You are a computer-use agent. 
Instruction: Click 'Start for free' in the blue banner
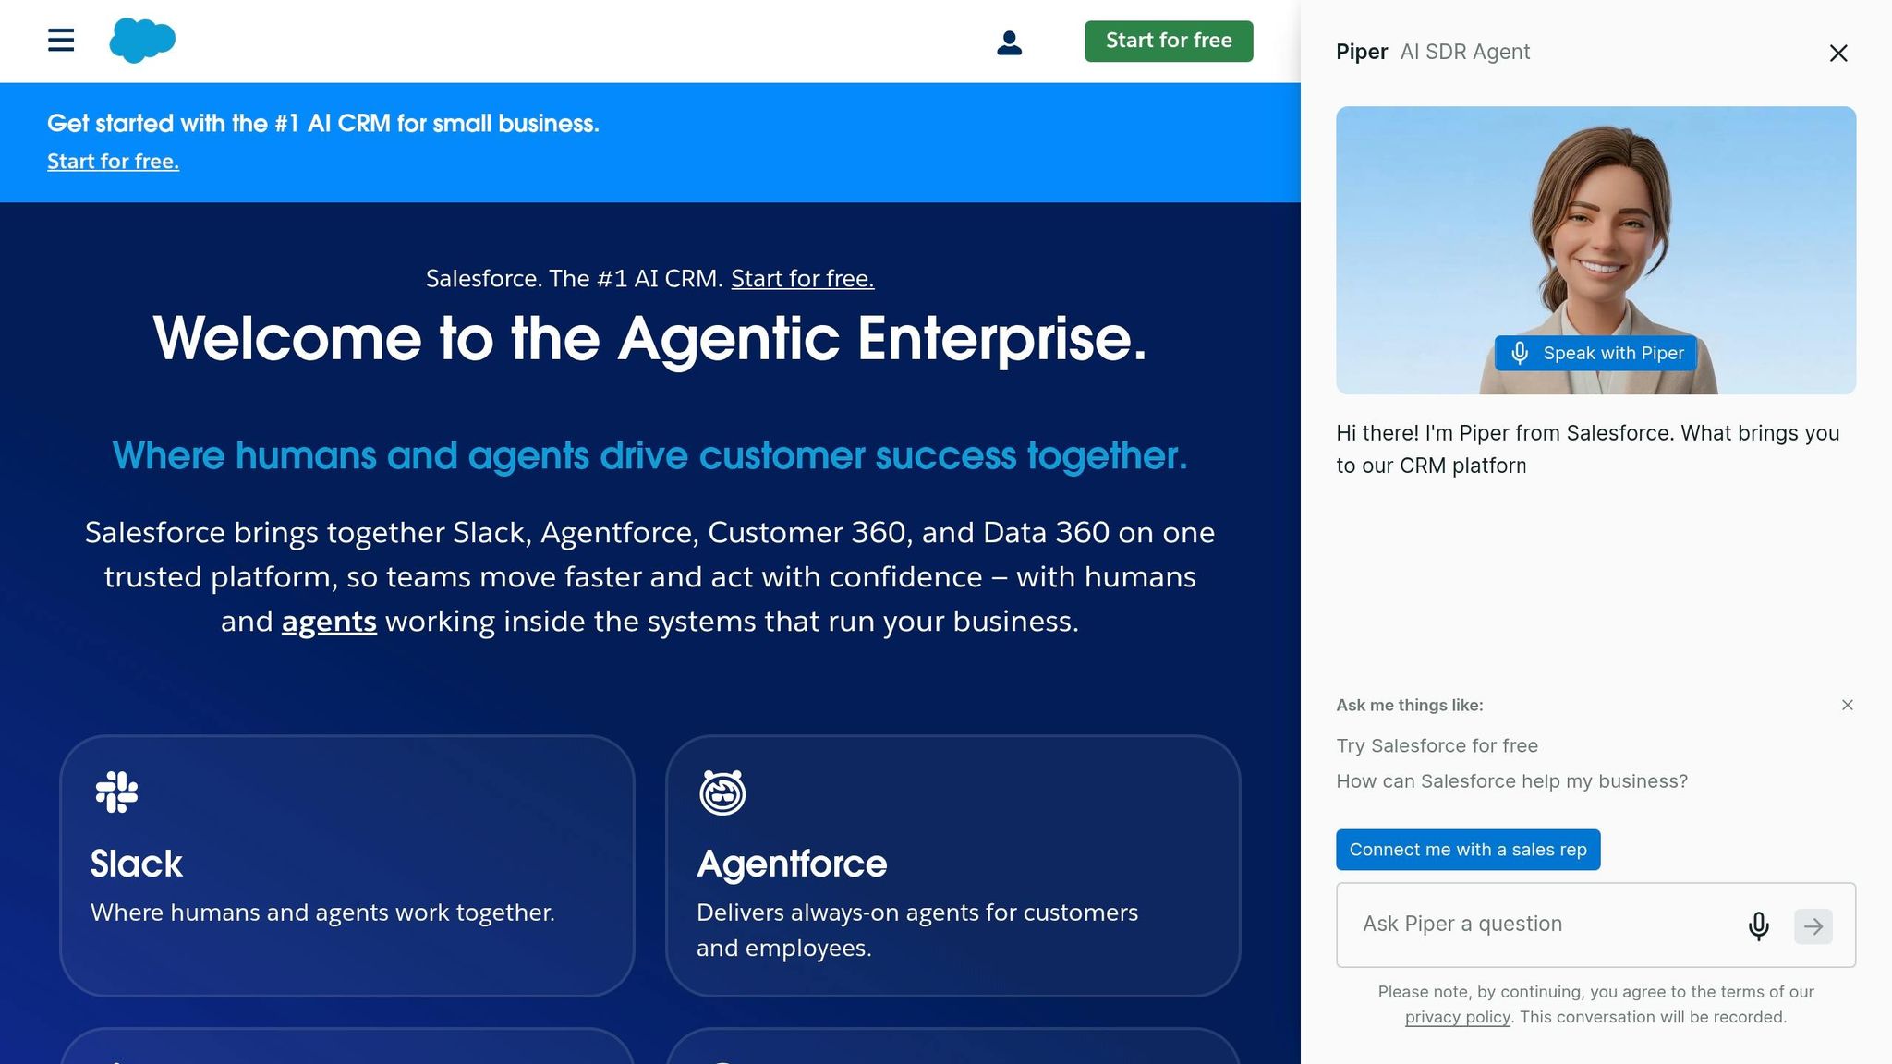click(x=113, y=161)
